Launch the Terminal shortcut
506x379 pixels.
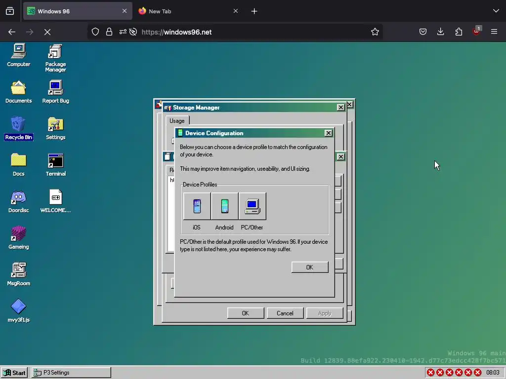tap(55, 165)
